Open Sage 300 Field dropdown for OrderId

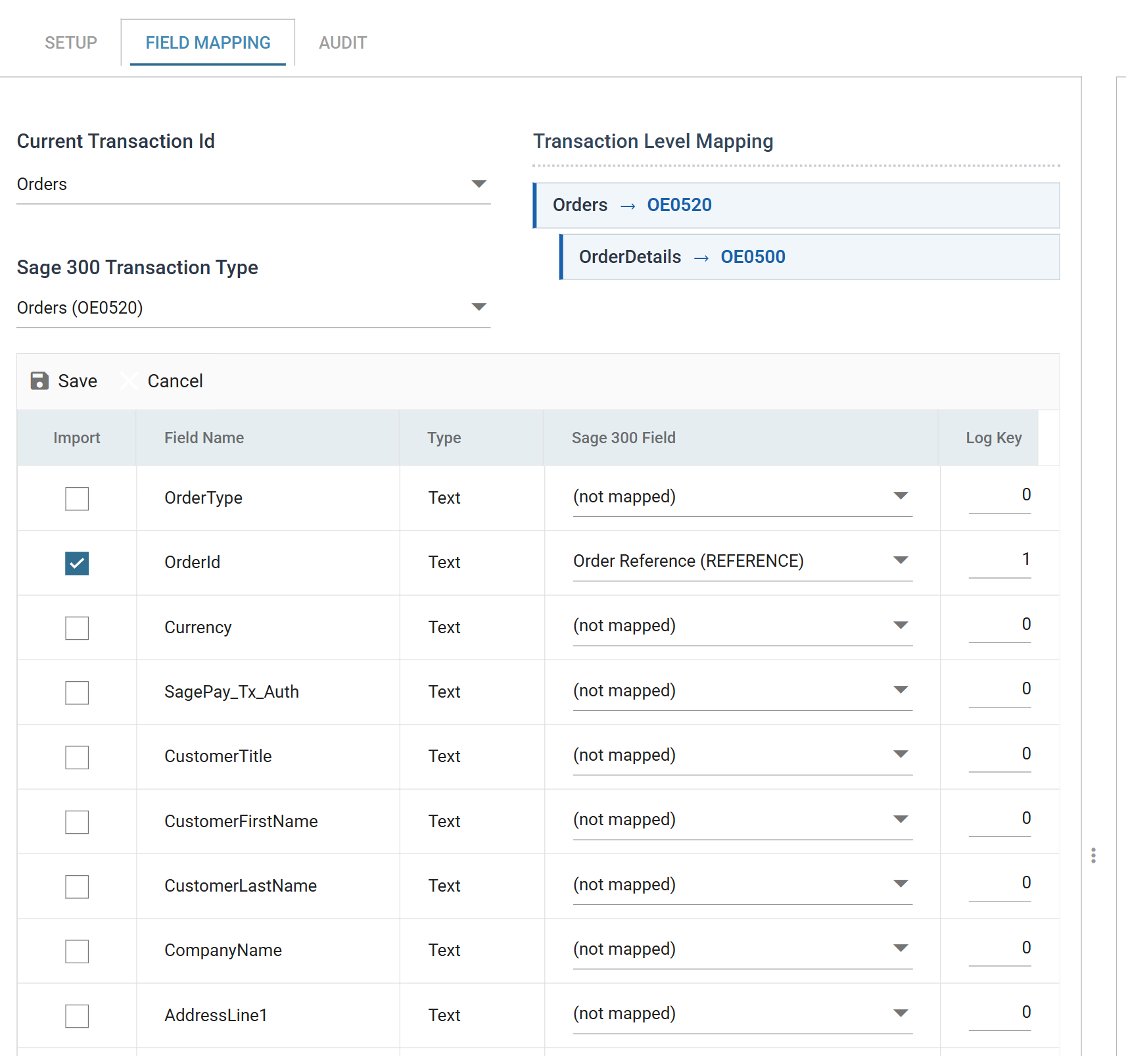tap(742, 561)
